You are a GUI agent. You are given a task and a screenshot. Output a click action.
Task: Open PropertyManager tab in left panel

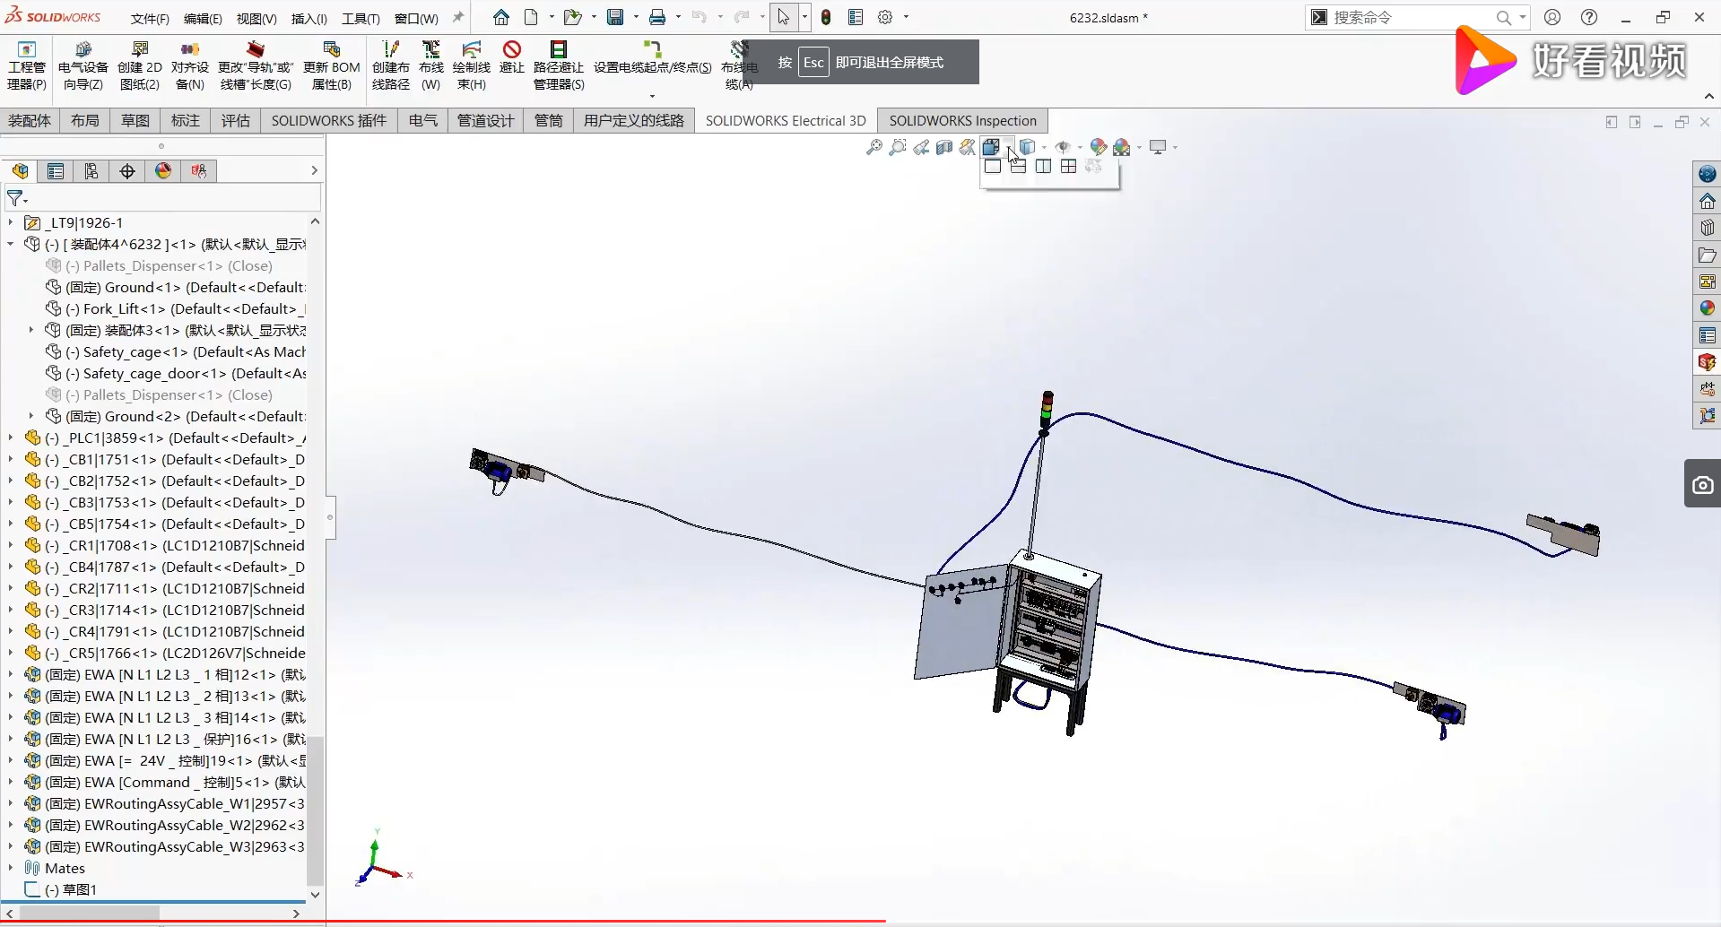[56, 171]
